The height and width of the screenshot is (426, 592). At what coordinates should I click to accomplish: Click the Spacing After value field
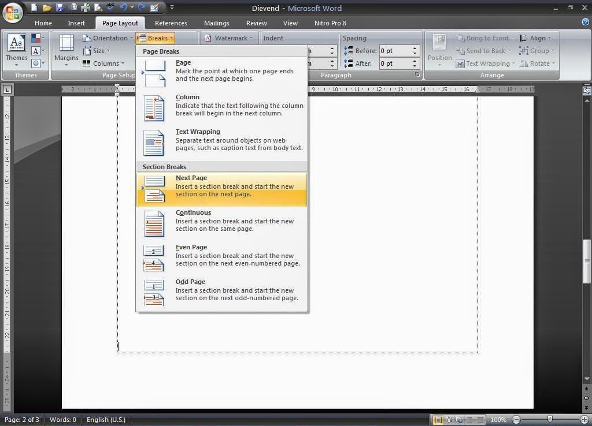tap(395, 63)
